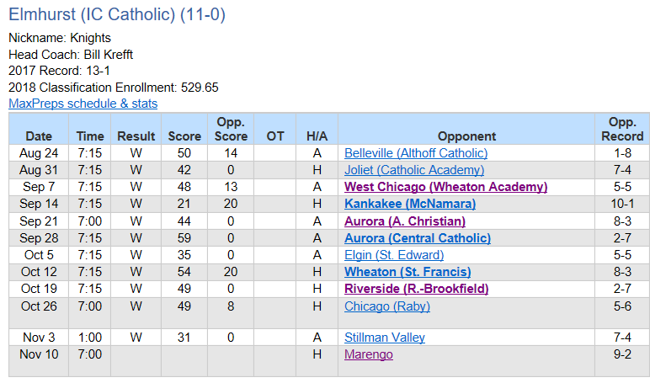Open Kankakee (McNamara) team page
The width and height of the screenshot is (650, 383).
pyautogui.click(x=410, y=204)
